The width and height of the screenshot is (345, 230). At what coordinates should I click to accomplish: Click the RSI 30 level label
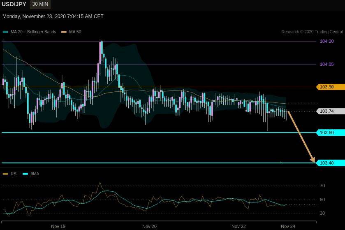322,213
